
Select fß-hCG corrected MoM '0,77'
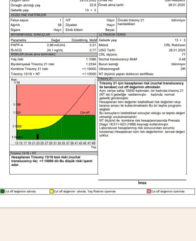click(93, 50)
